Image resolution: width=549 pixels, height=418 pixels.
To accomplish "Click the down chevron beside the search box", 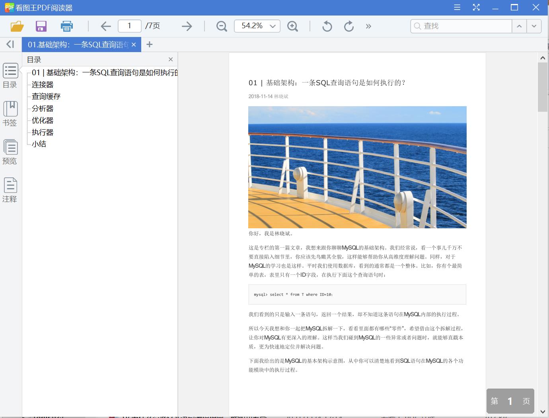I will pos(534,26).
